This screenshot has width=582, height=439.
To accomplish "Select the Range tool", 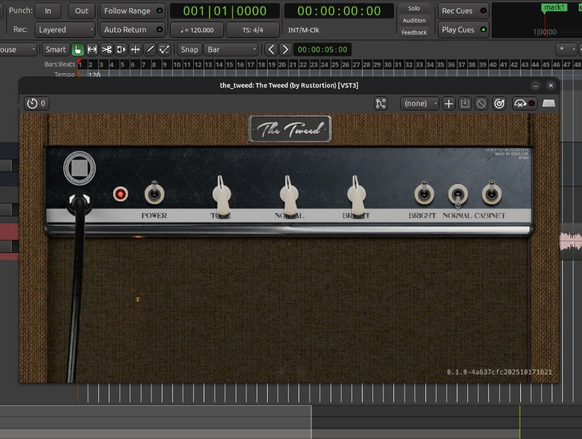I will click(x=92, y=49).
